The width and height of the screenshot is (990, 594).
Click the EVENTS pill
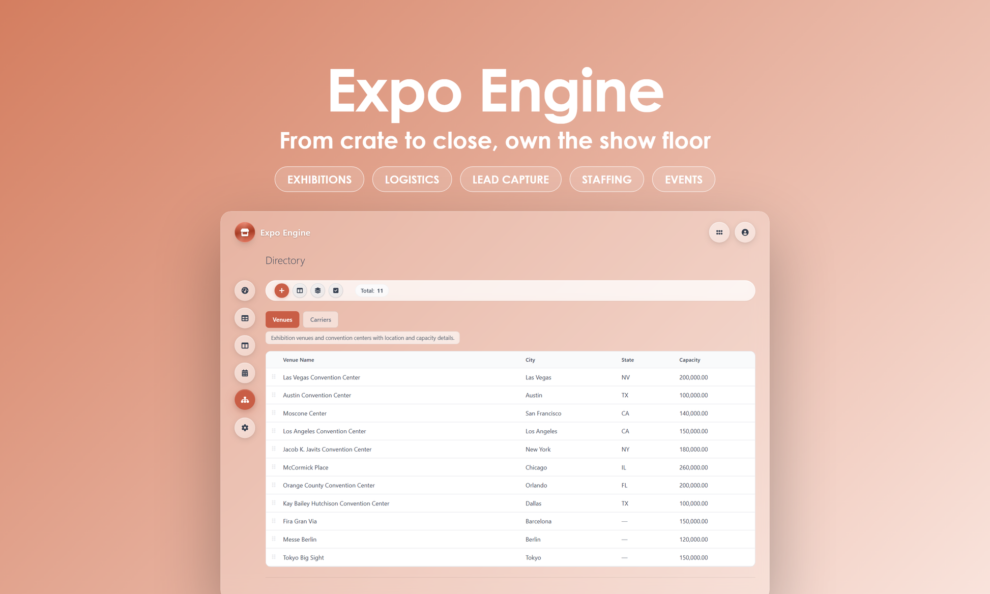tap(684, 180)
